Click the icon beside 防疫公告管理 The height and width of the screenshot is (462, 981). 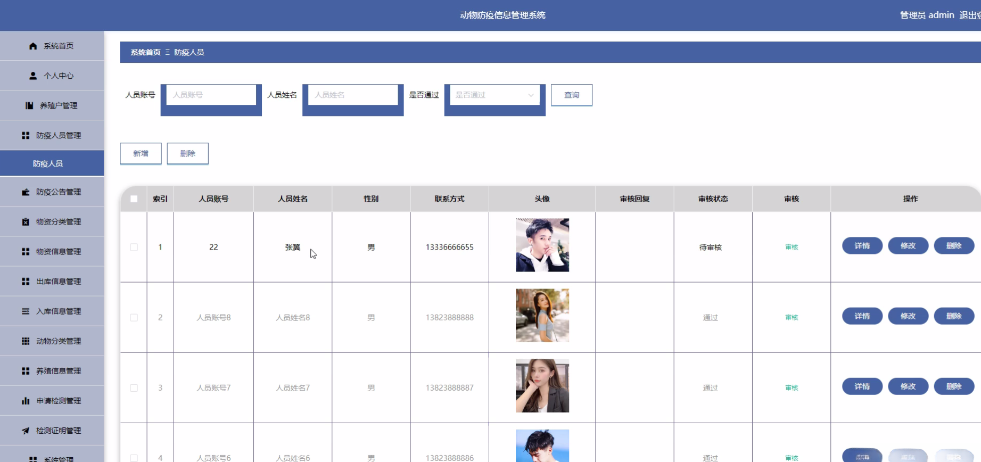(26, 192)
